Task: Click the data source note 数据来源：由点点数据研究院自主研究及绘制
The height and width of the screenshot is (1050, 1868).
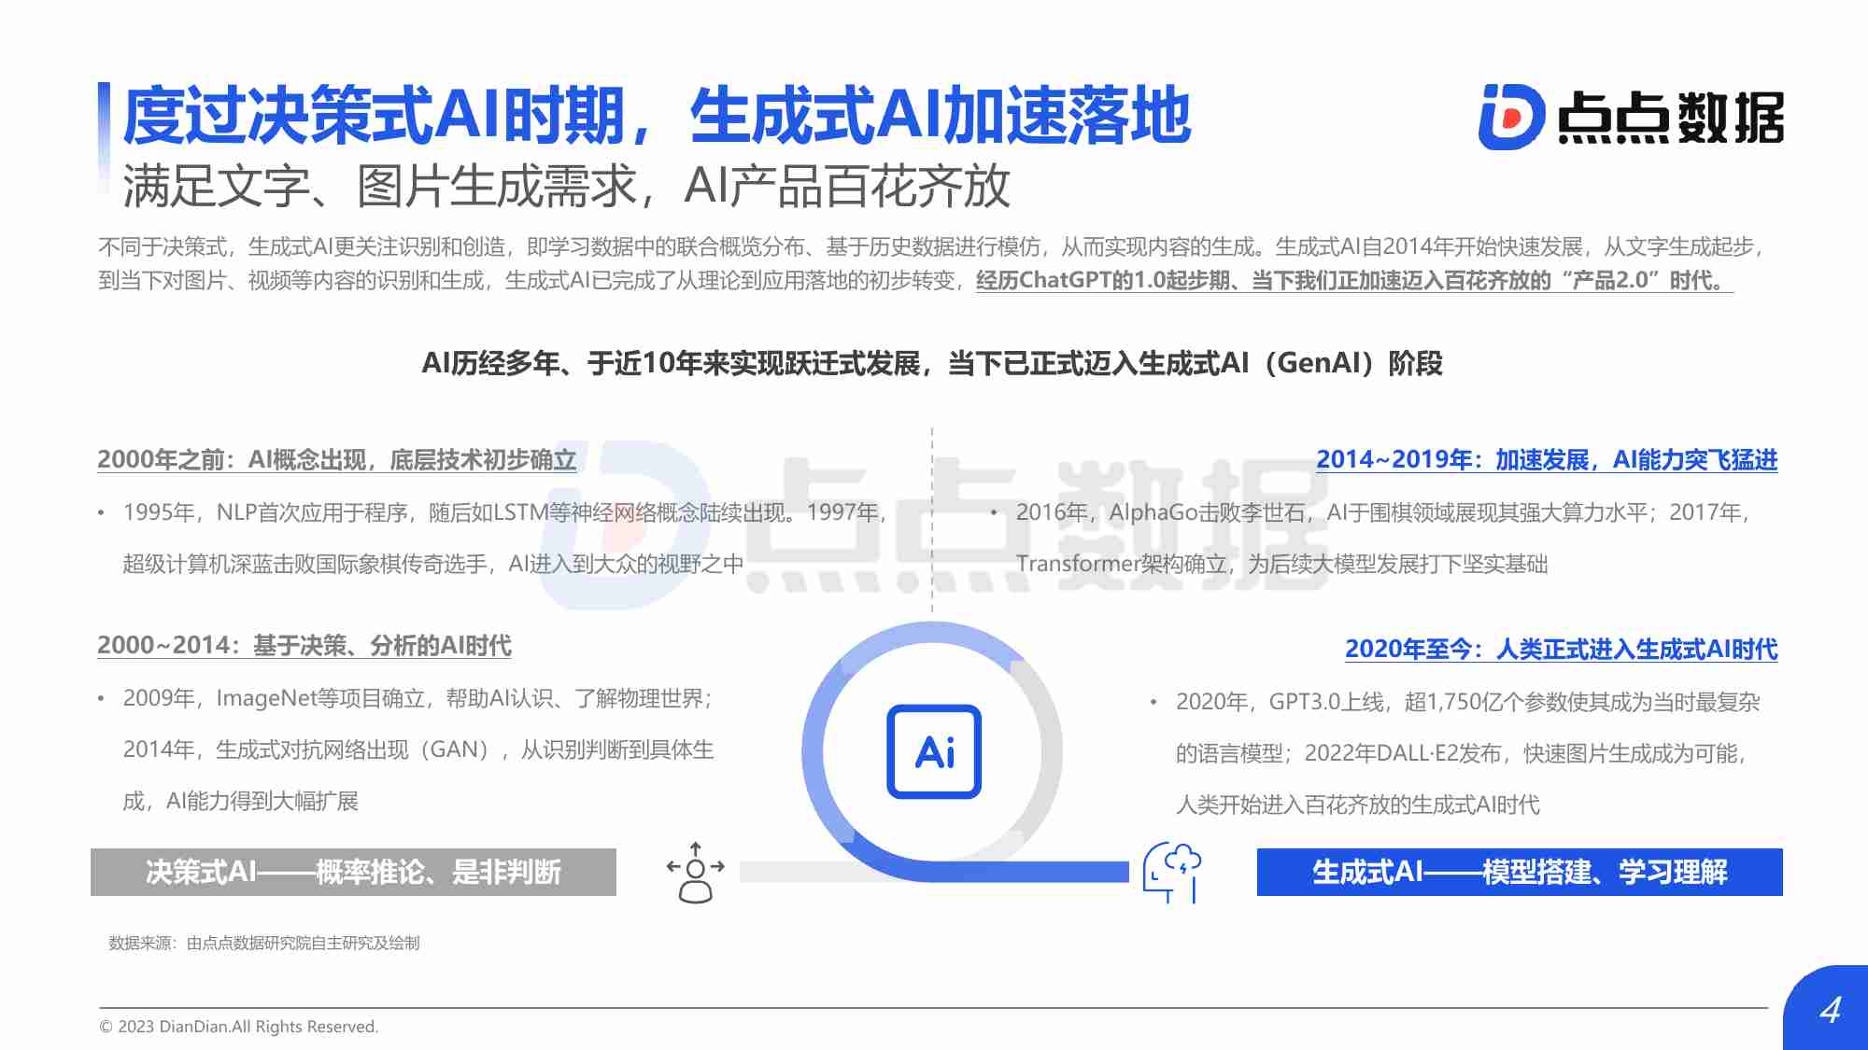Action: pos(264,943)
